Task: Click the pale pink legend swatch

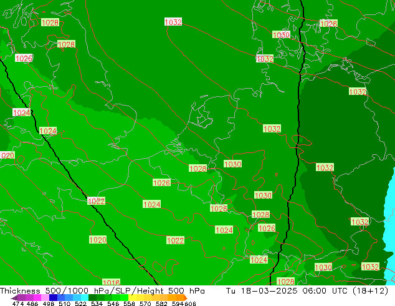Action: [45, 297]
